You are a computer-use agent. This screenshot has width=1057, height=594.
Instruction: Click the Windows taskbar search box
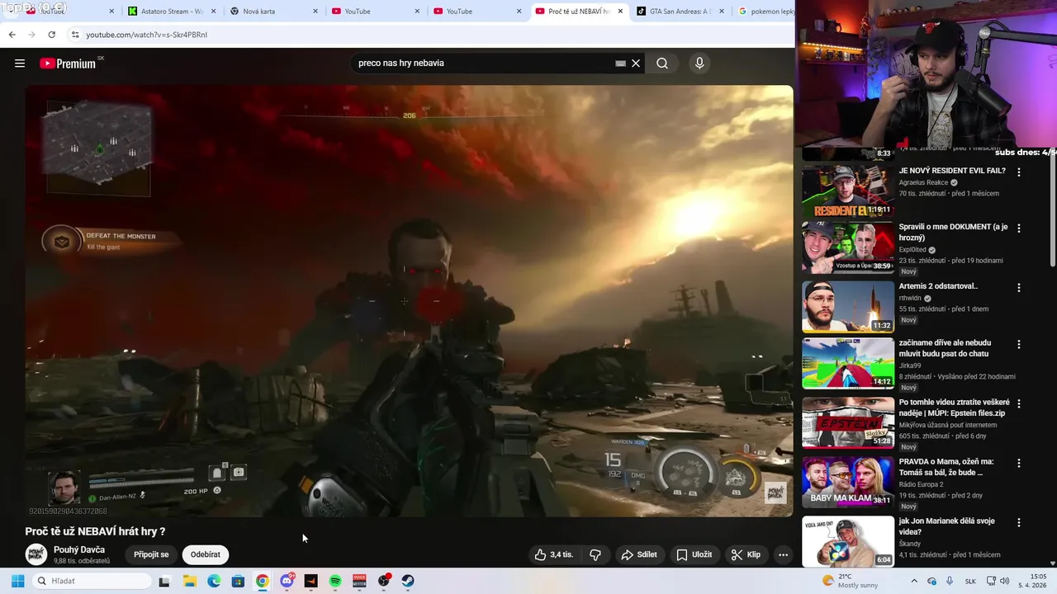click(91, 581)
